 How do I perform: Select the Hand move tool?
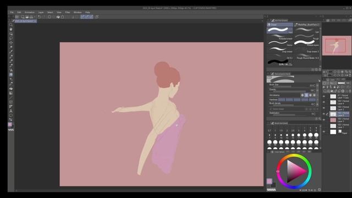[11, 29]
